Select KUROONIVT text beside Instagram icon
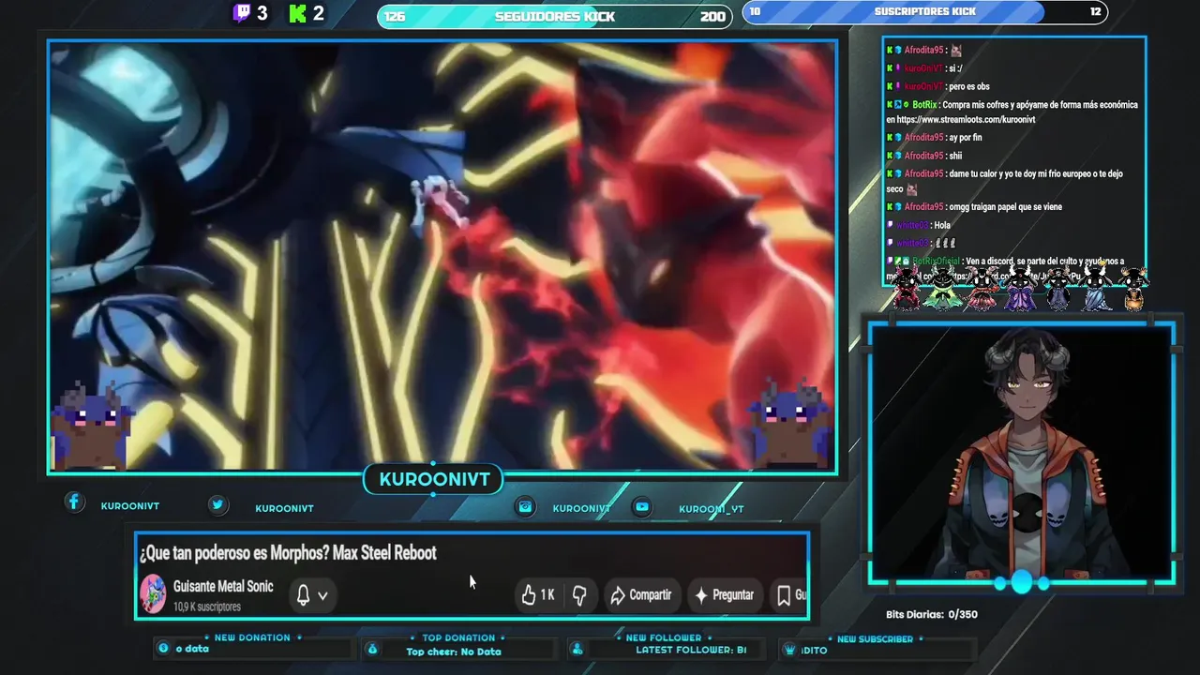Viewport: 1200px width, 675px height. (581, 508)
